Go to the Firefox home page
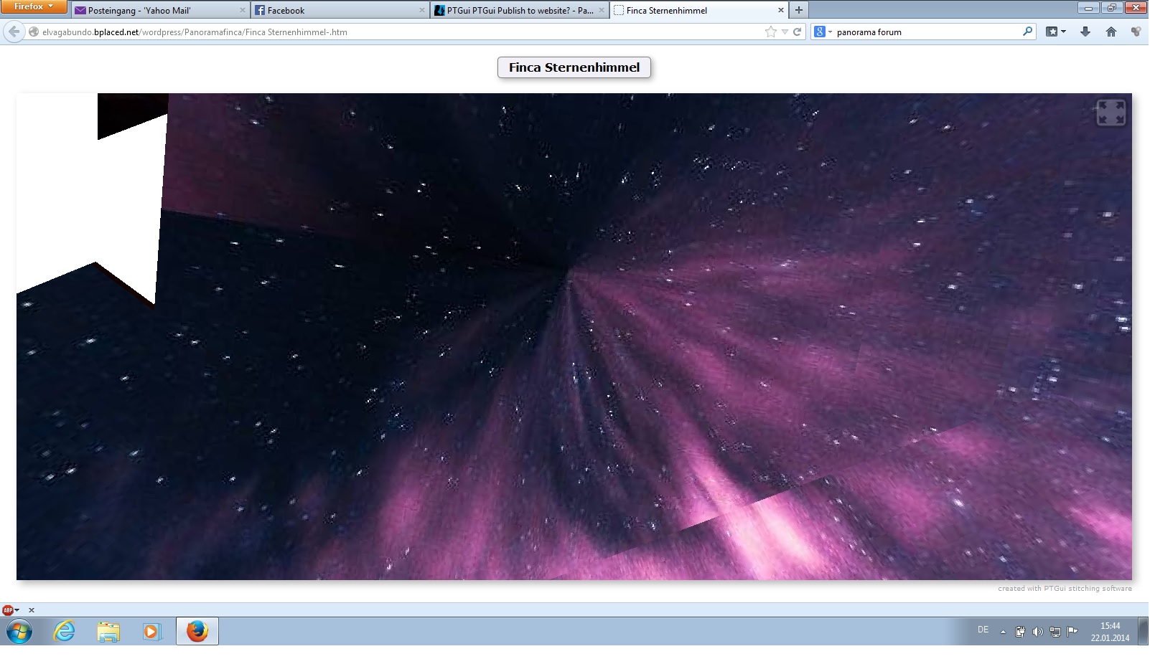Screen dimensions: 1150x664 coord(1111,32)
